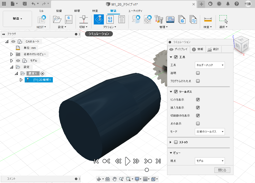The height and width of the screenshot is (183, 255).
Task: Collapse the ビュー section
Action: coord(171,153)
